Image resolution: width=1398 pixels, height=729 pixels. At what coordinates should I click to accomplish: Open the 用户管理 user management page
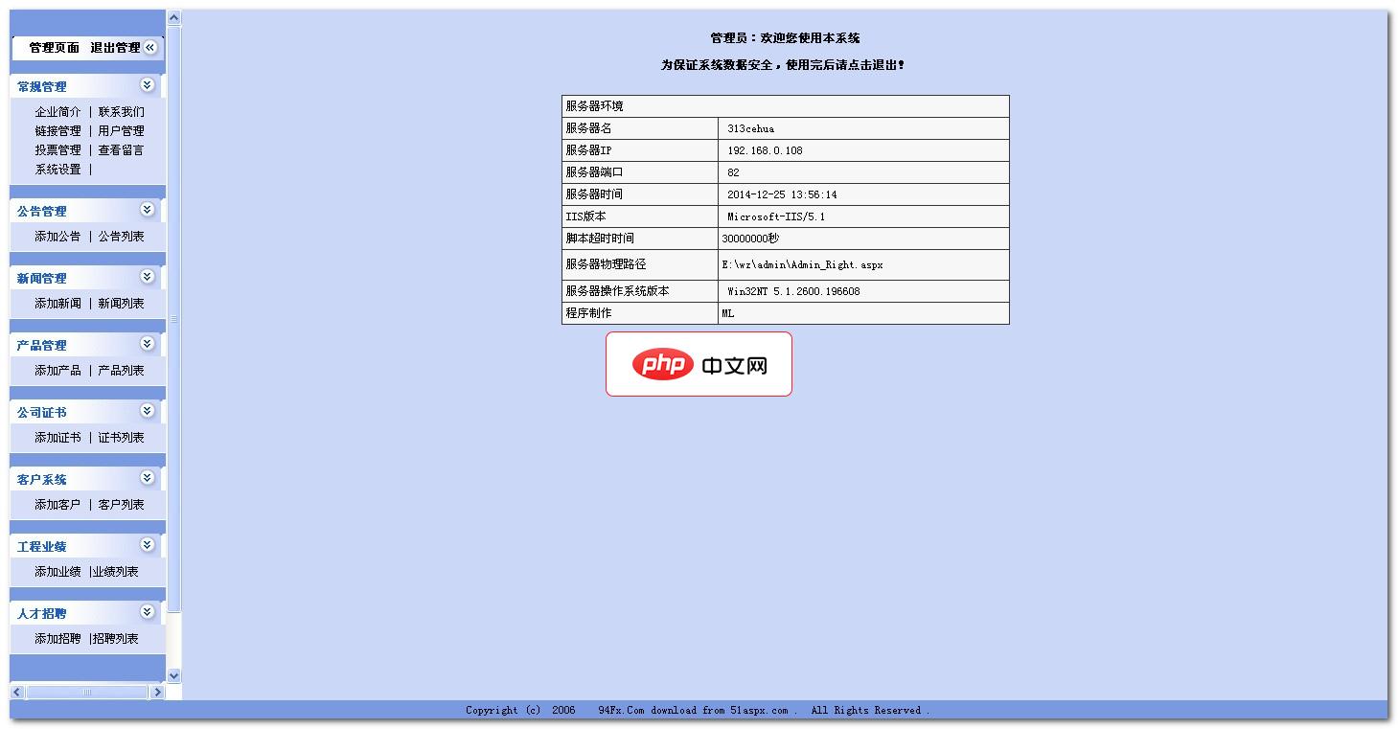point(121,130)
